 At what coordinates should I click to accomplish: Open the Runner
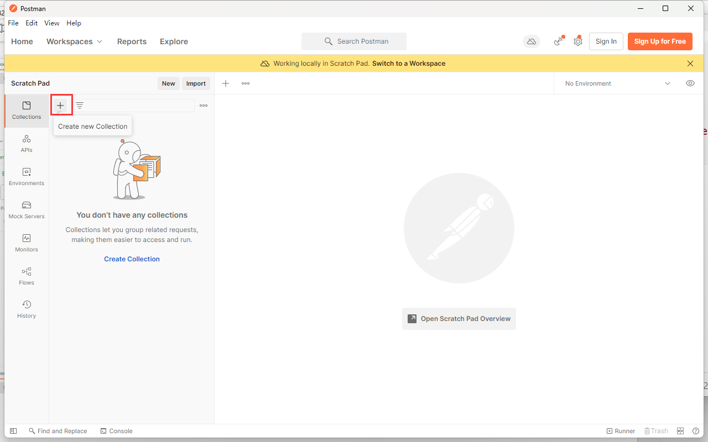pos(621,431)
